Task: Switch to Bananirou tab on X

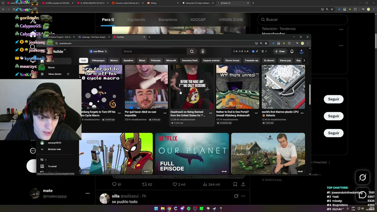Action: (x=168, y=20)
